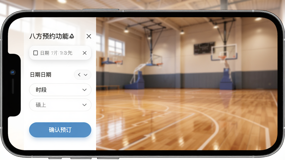Tap the 确认预订 confirm booking button
Image resolution: width=285 pixels, height=160 pixels.
pos(60,130)
